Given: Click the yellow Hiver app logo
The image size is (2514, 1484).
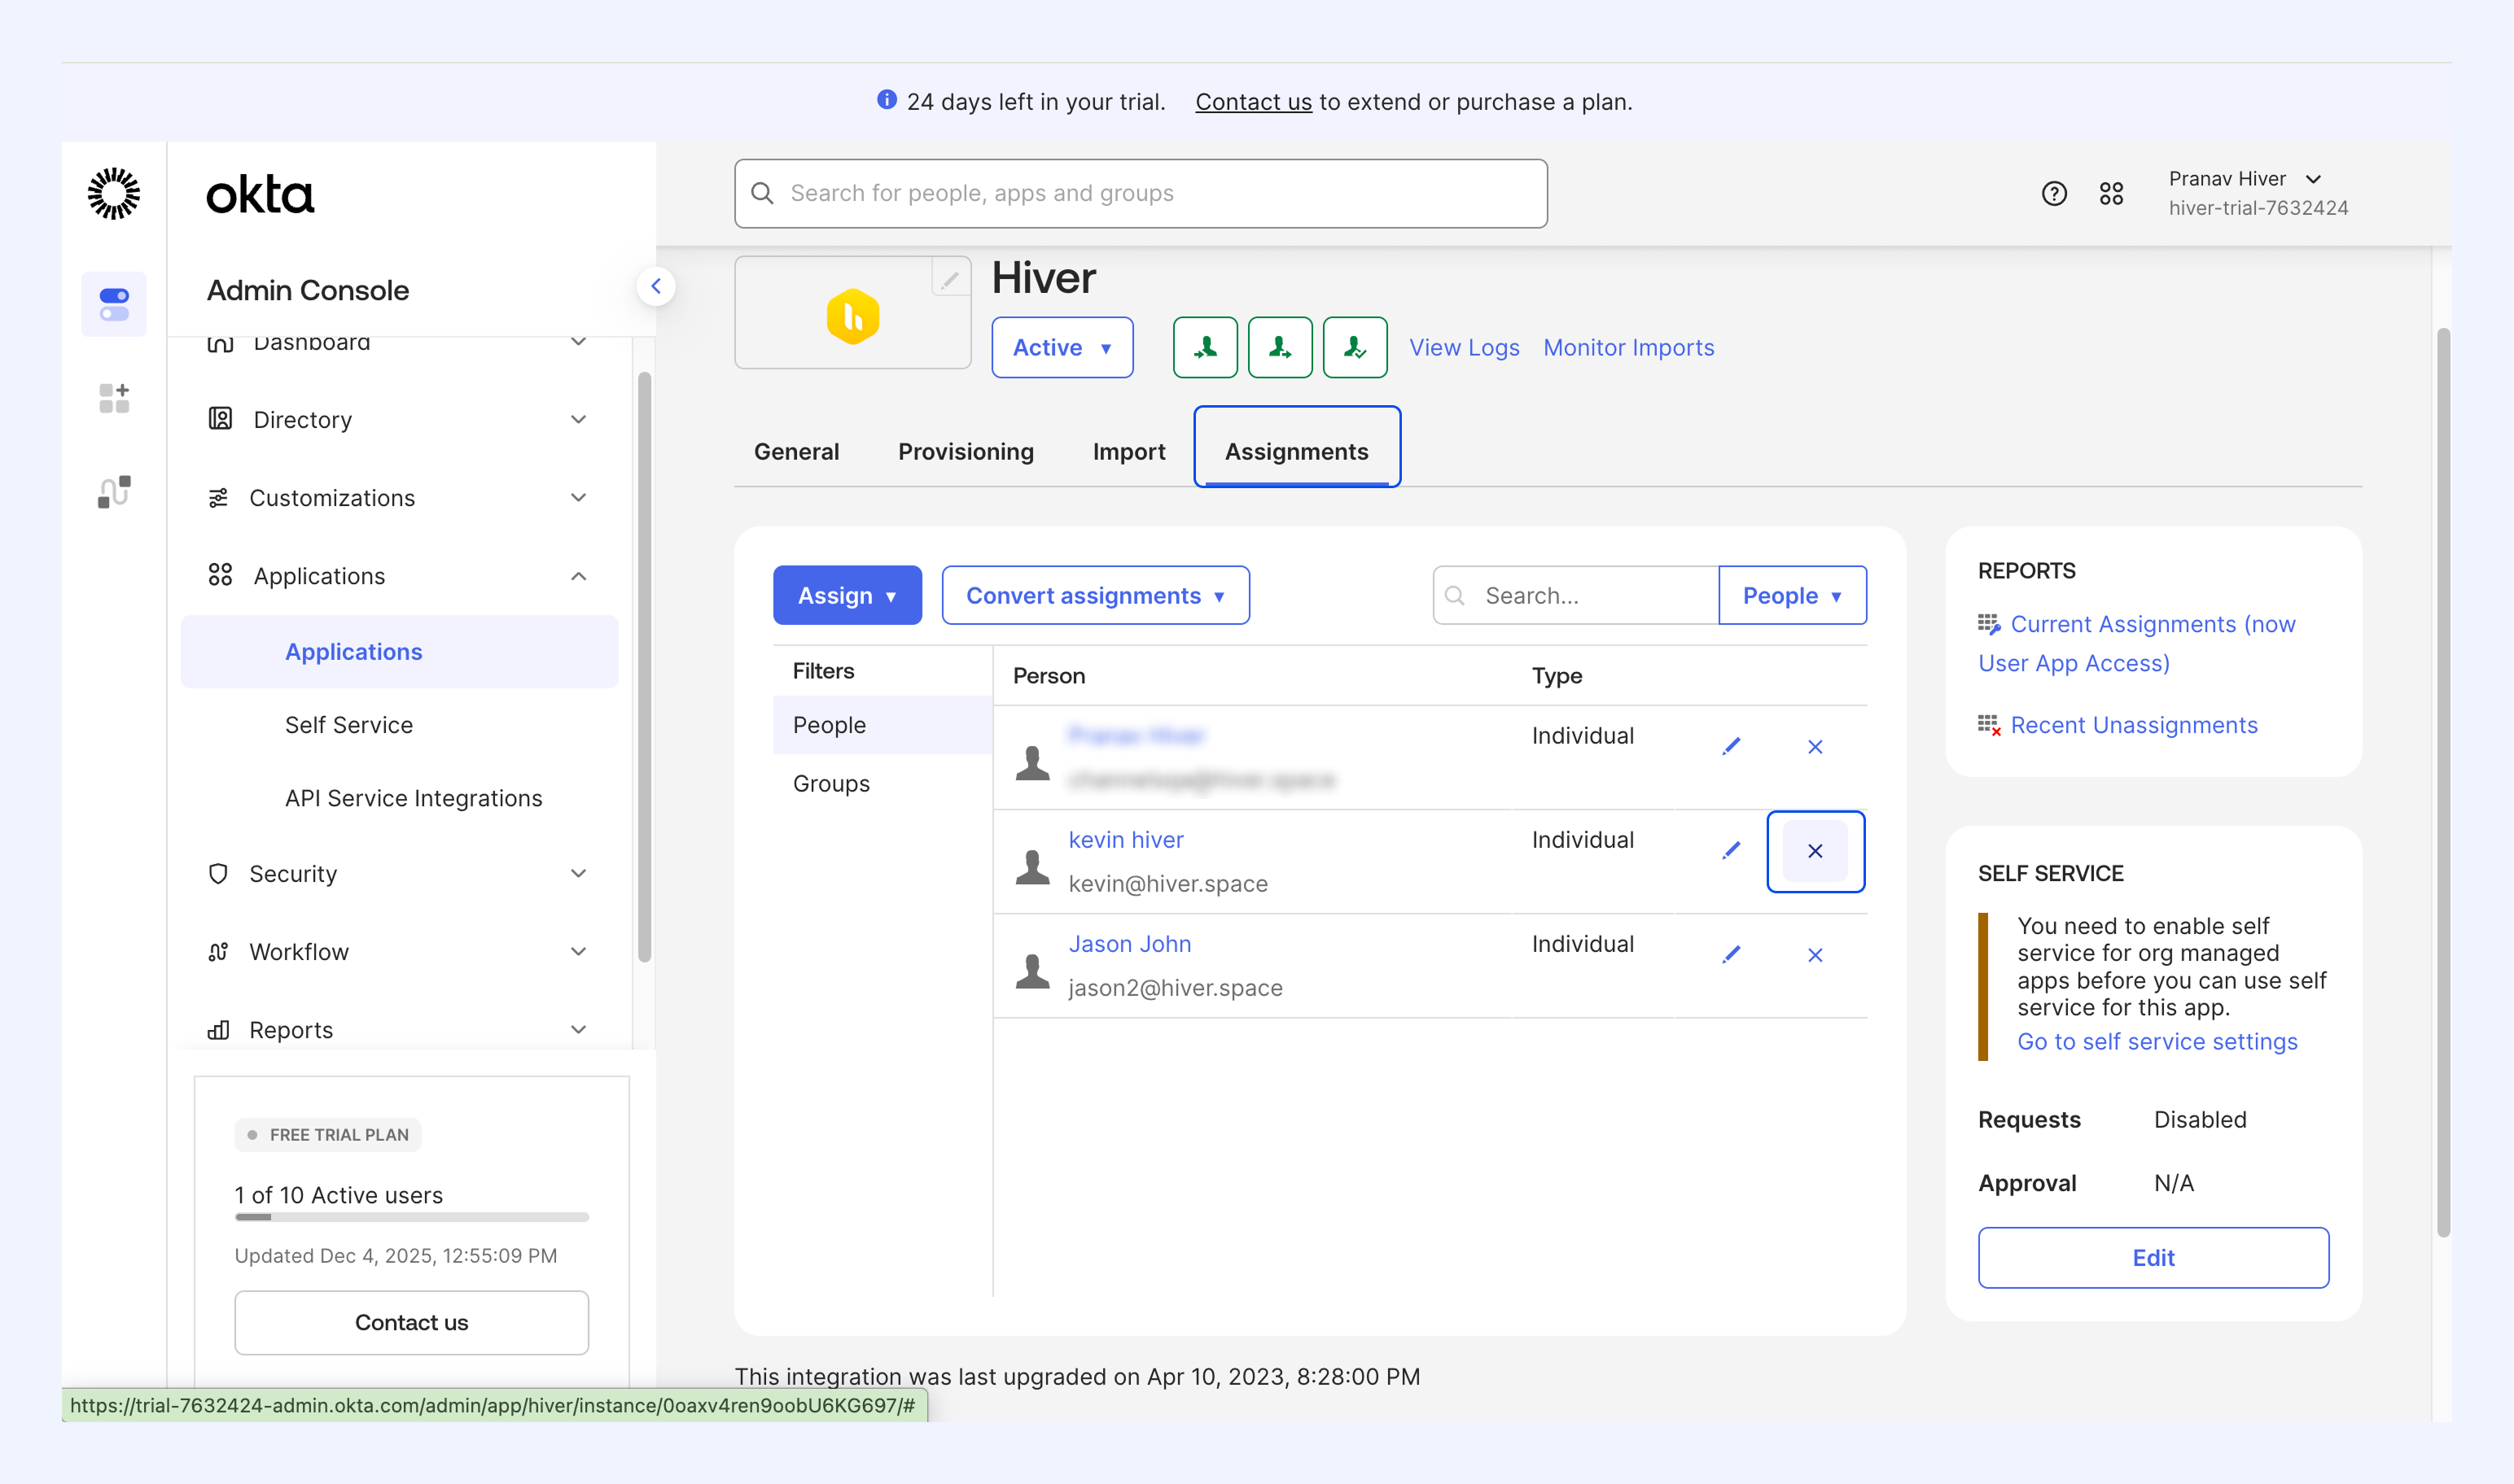Looking at the screenshot, I should point(852,316).
